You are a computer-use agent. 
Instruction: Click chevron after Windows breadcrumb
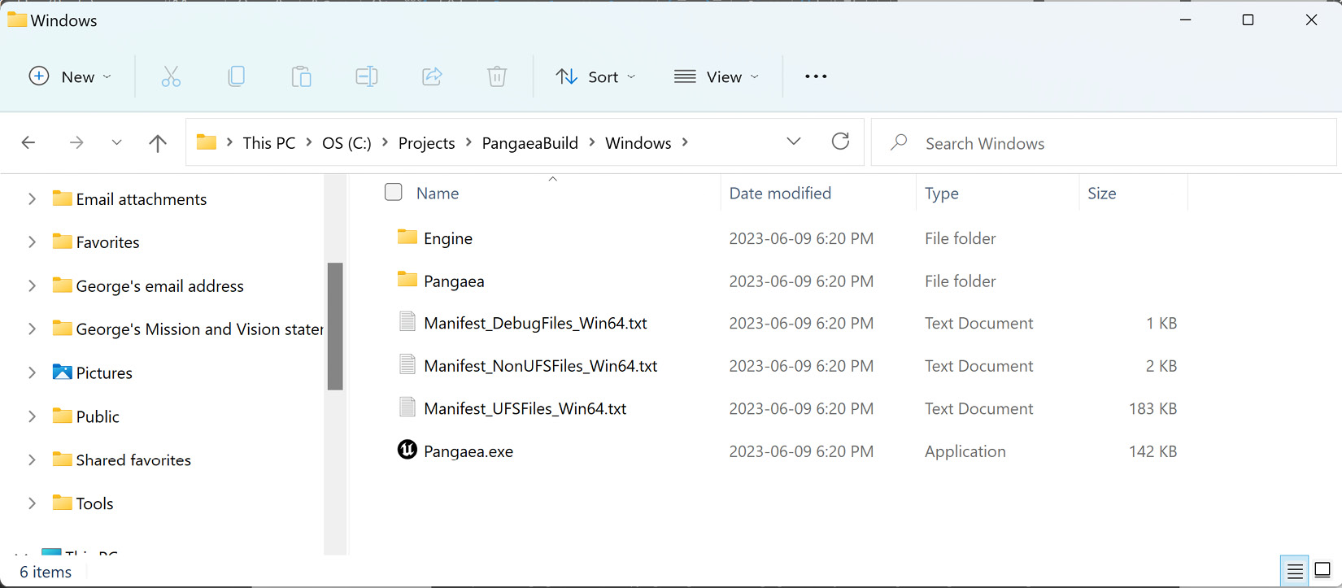[x=685, y=142]
